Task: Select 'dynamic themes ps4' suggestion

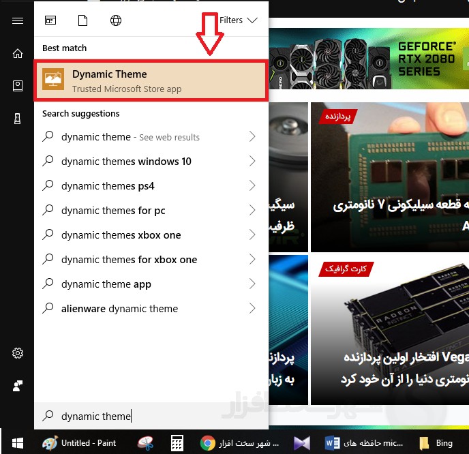Action: (108, 186)
